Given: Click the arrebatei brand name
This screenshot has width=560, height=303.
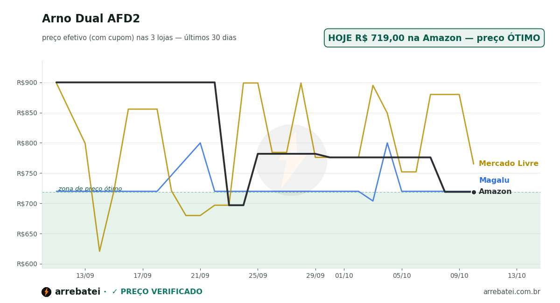Looking at the screenshot, I should pos(77,292).
